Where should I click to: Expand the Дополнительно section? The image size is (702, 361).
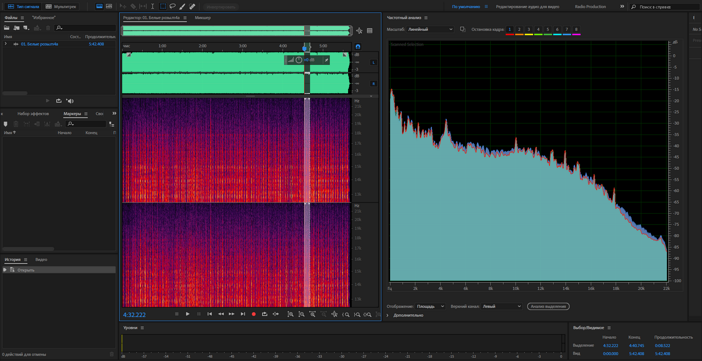408,315
